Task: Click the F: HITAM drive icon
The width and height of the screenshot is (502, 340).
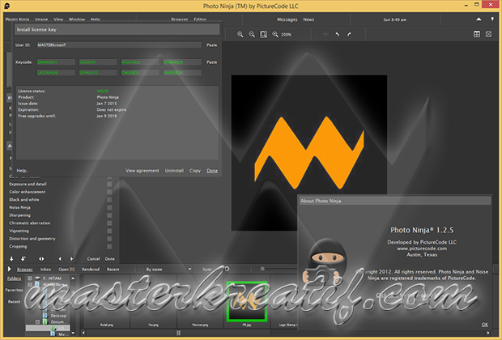Action: click(x=37, y=278)
